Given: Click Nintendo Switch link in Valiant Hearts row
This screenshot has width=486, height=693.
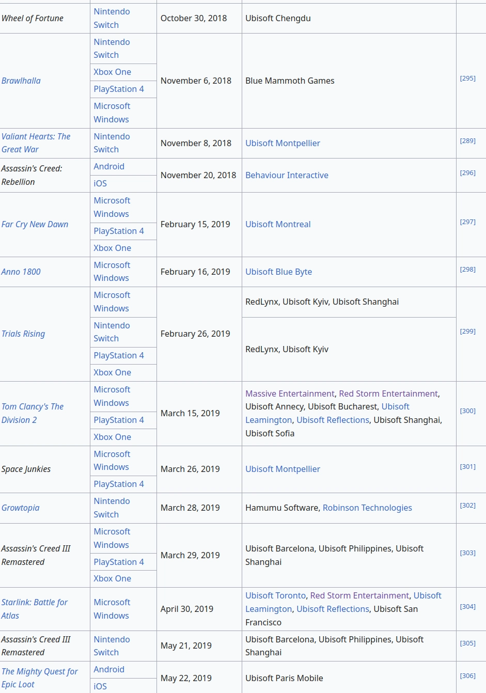Looking at the screenshot, I should [x=112, y=143].
